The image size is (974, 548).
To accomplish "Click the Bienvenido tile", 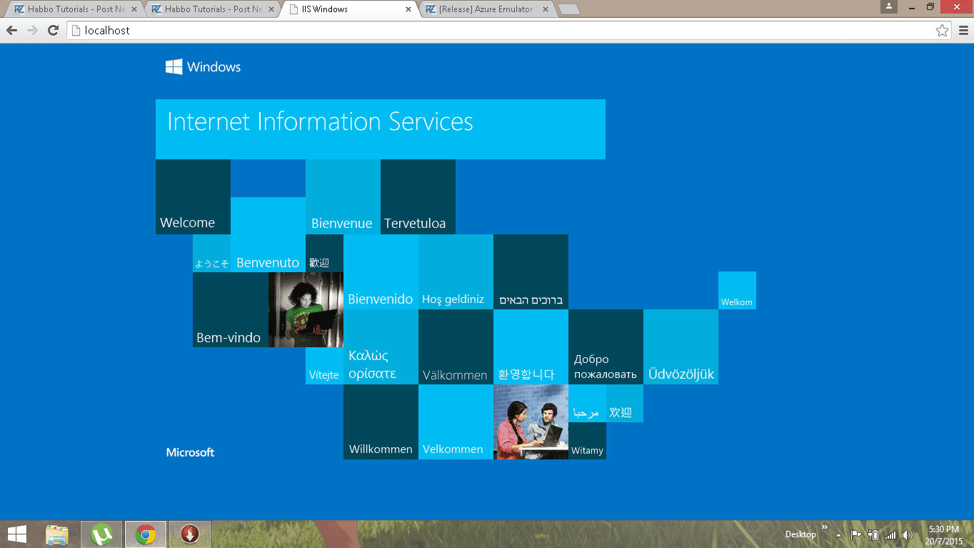I will tap(381, 271).
